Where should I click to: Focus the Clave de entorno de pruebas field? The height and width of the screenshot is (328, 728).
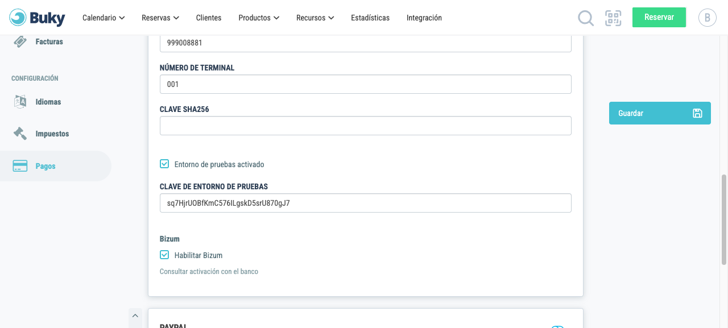[366, 203]
